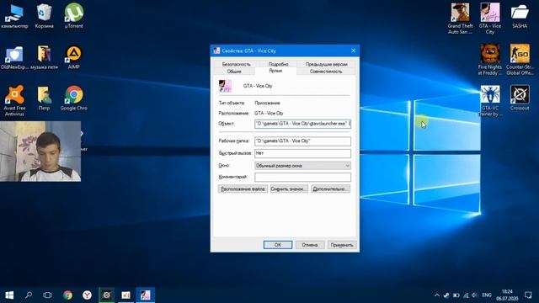Open the taskbar clock and date

coord(507,295)
